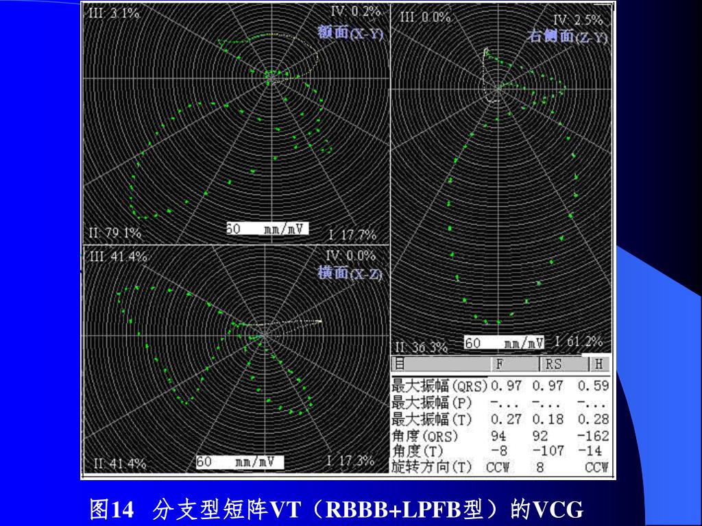Viewport: 702px width, 526px height.
Task: Click the I 17.3% quadrant label
Action: [350, 461]
